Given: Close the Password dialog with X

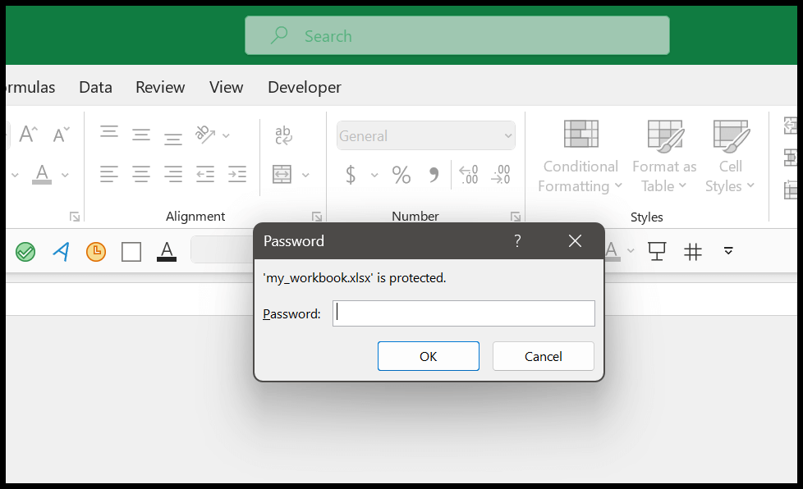Looking at the screenshot, I should pyautogui.click(x=575, y=241).
